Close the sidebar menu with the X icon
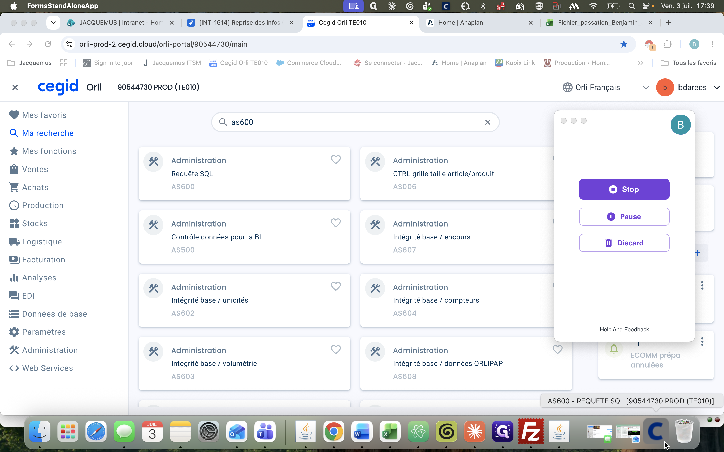The height and width of the screenshot is (452, 724). tap(15, 87)
